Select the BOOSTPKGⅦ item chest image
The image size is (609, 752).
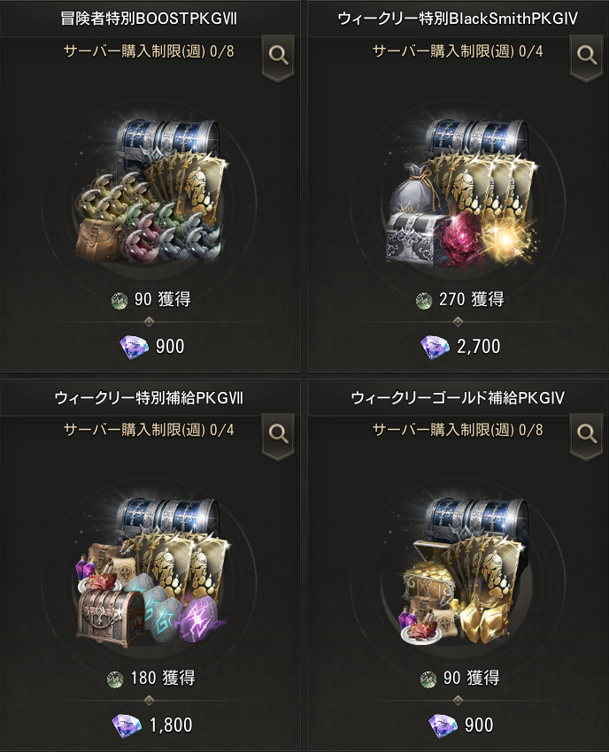coord(150,191)
